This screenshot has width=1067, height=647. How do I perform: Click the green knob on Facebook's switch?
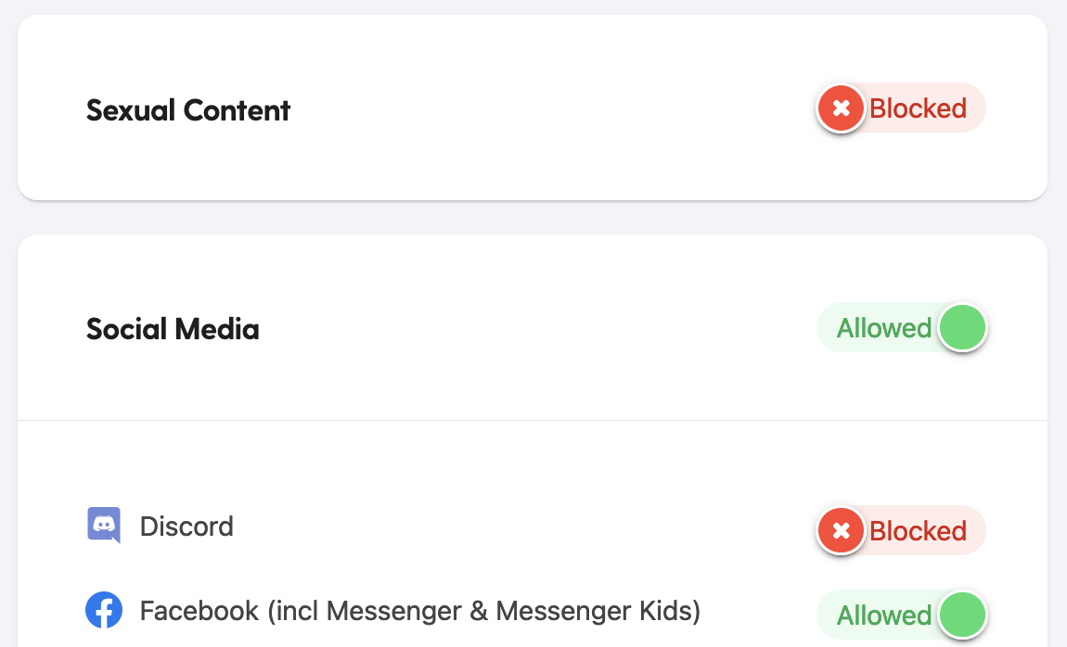(962, 615)
